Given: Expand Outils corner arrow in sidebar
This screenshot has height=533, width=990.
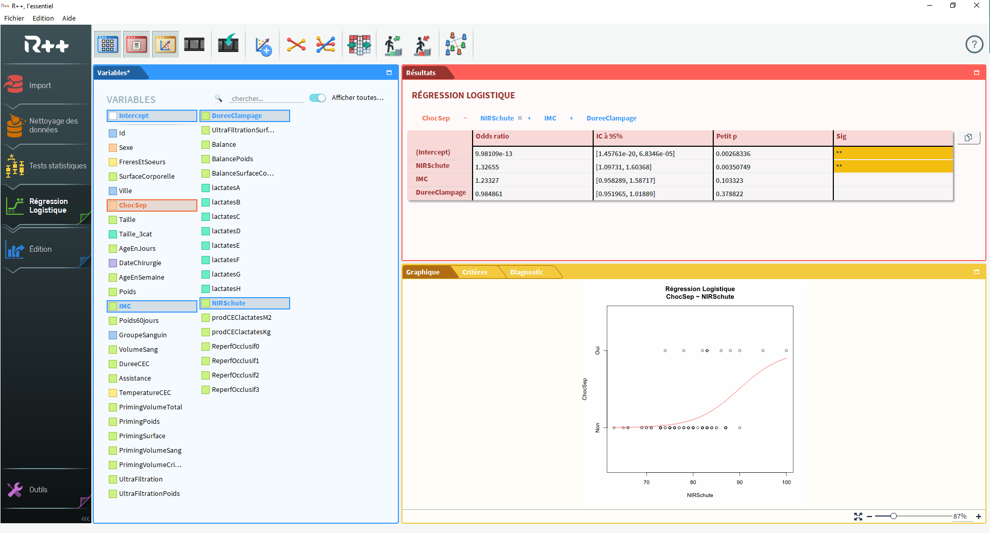Looking at the screenshot, I should 85,502.
